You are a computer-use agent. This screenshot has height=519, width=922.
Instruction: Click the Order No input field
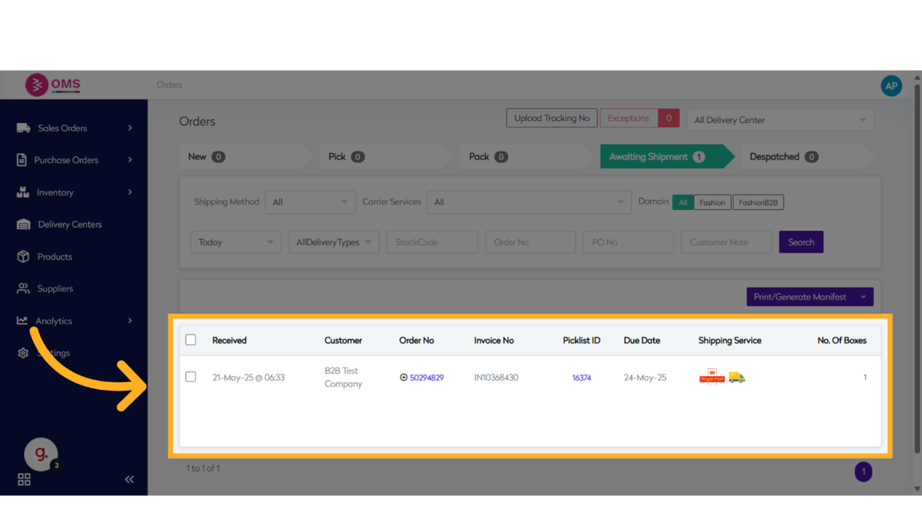530,242
